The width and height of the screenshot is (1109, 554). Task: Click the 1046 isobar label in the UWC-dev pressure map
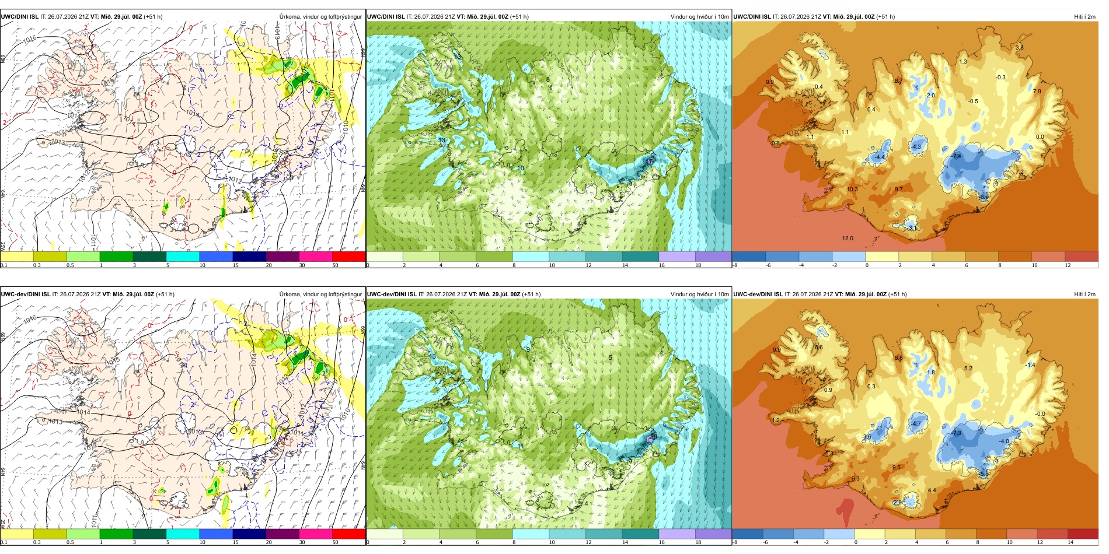click(30, 318)
